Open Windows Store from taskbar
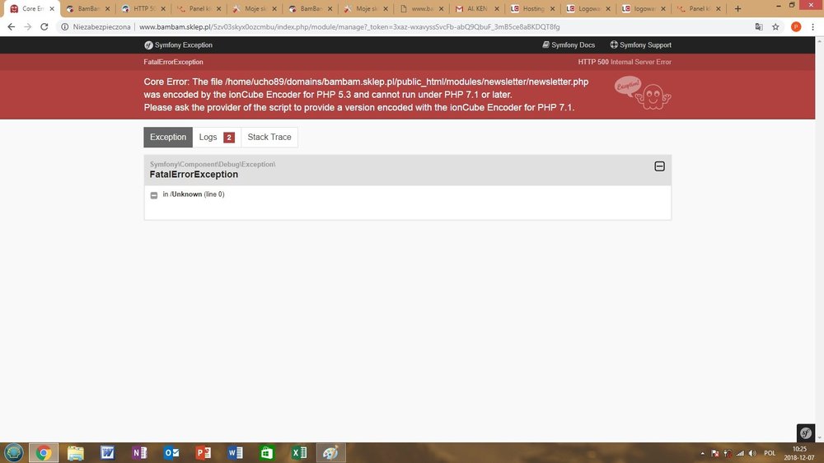This screenshot has height=463, width=824. pyautogui.click(x=267, y=452)
